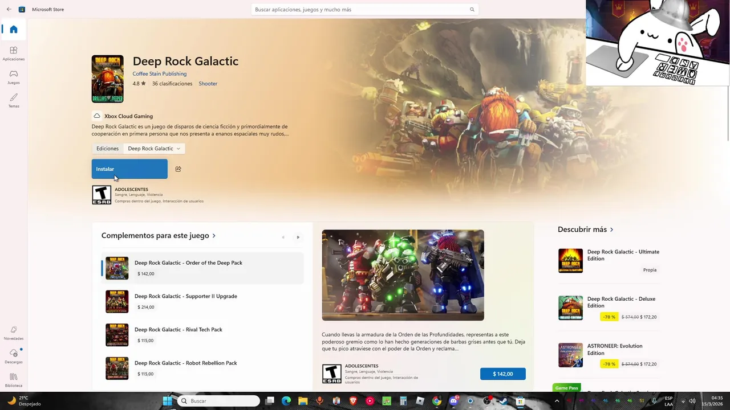Click the Store's vertical scrollbar

(x=728, y=114)
